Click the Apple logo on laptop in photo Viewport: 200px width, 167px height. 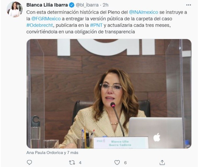[157, 137]
